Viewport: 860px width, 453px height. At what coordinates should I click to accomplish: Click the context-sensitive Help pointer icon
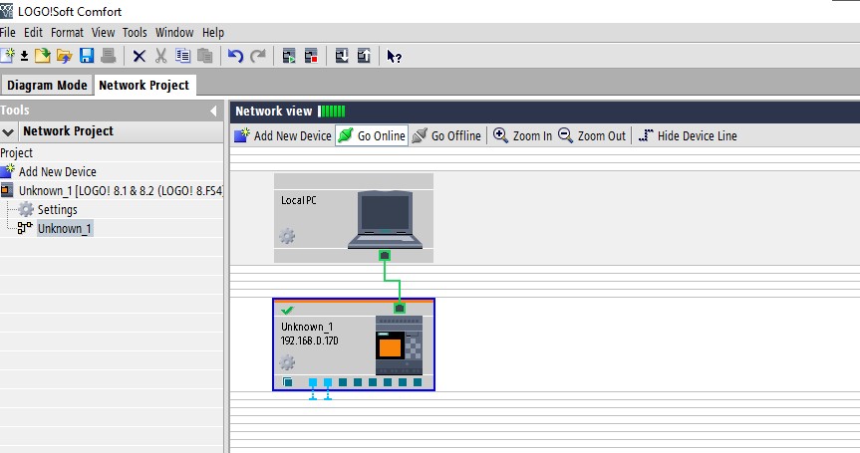(394, 56)
